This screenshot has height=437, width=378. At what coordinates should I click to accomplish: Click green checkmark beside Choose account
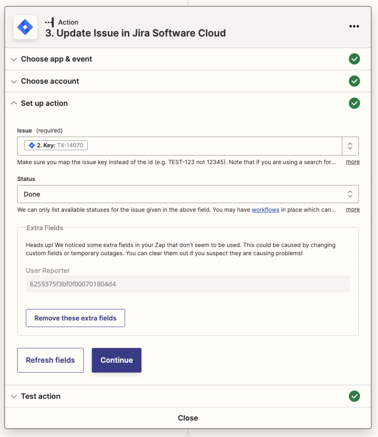click(x=354, y=81)
